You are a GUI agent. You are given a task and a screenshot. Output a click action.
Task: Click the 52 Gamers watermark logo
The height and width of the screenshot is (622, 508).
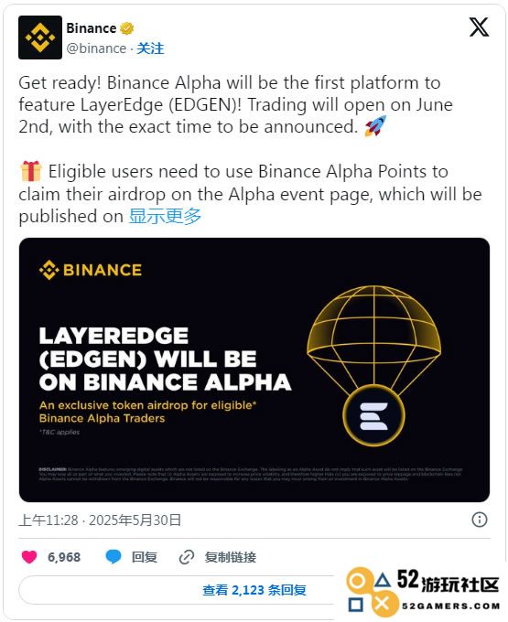click(423, 592)
